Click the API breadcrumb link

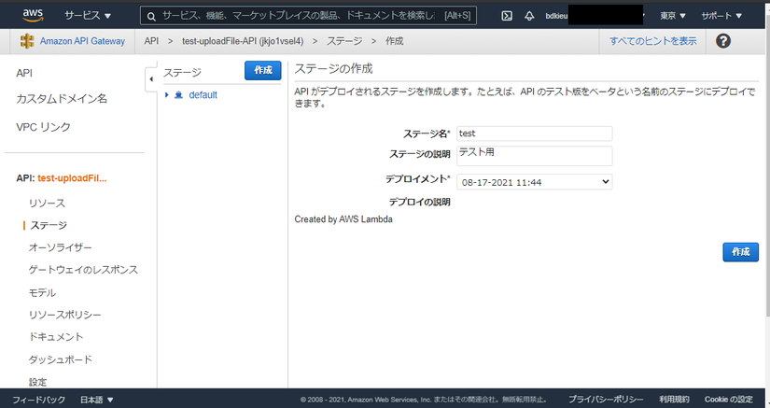pyautogui.click(x=151, y=41)
